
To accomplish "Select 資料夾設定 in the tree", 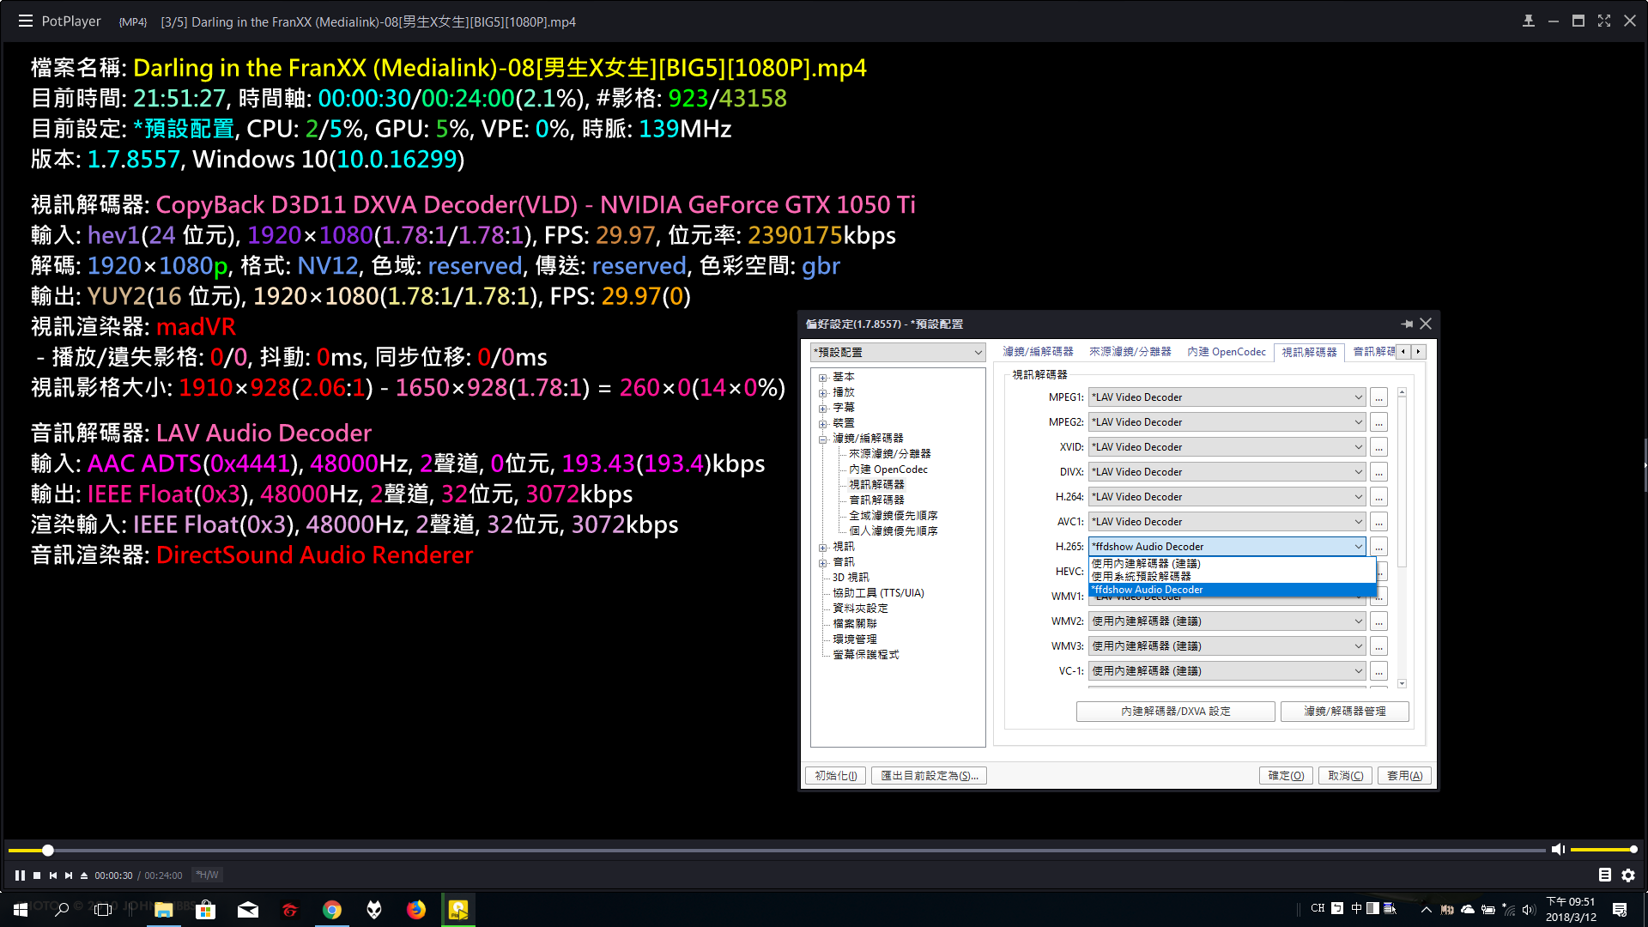I will 860,609.
